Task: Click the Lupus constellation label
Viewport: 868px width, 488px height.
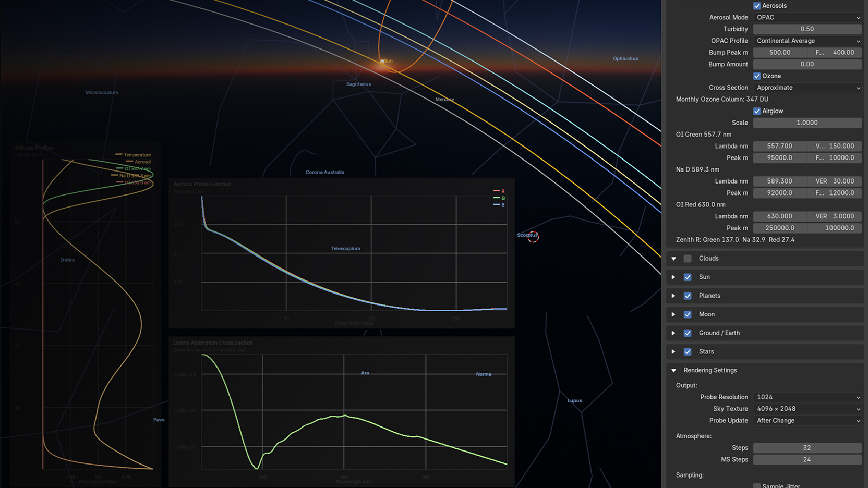Action: pos(574,401)
